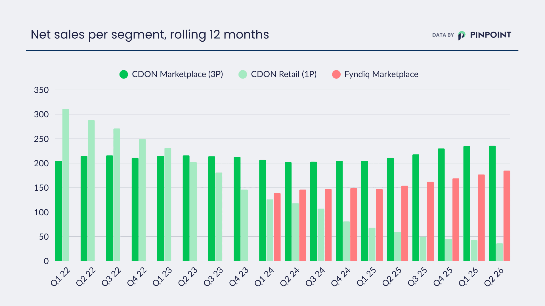Toggle CDON Marketplace (3P) legend dot
545x306 pixels.
click(x=124, y=75)
